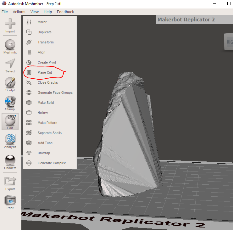Open the Analysis tool
Screen dimensions: 233x230
[10, 141]
